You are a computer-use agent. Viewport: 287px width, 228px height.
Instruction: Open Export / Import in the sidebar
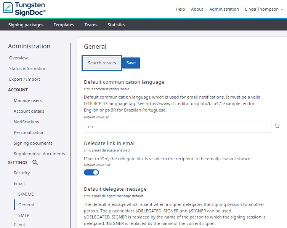pos(24,79)
